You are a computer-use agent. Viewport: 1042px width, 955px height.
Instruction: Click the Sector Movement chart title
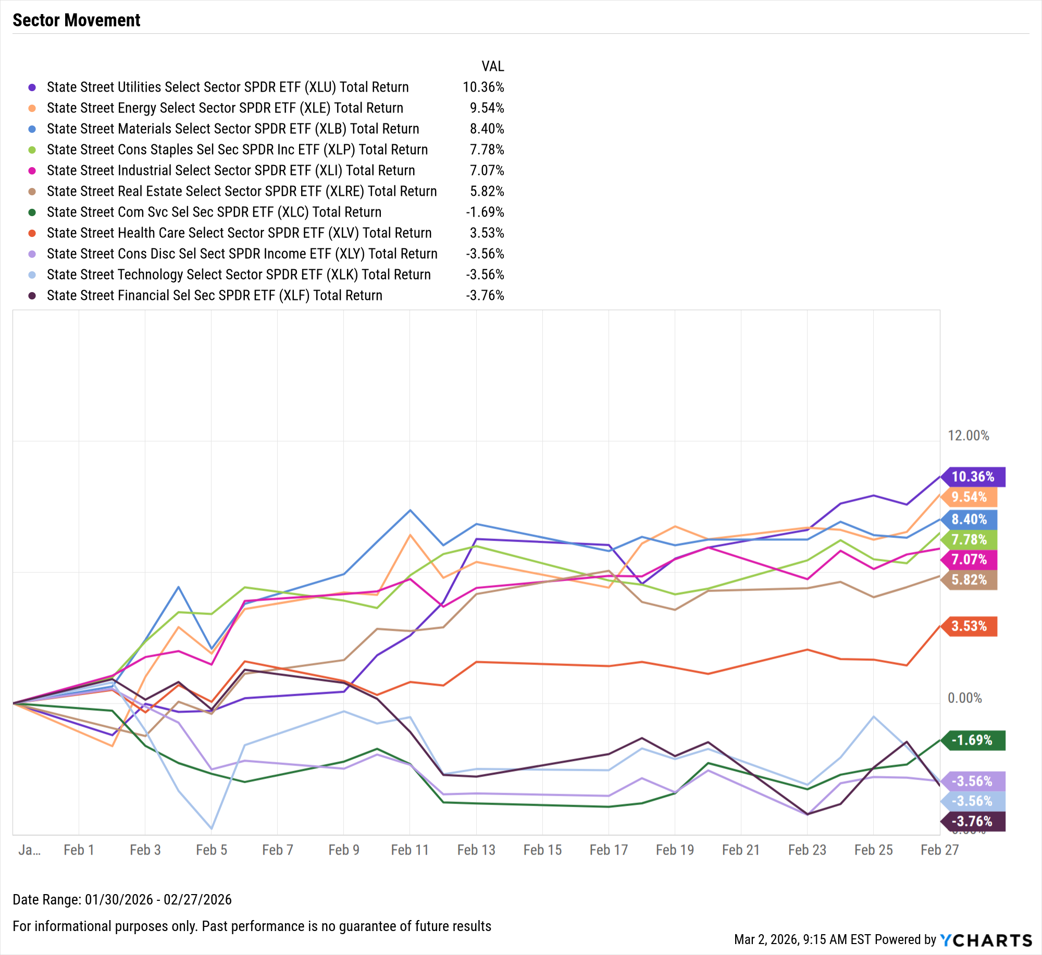pos(77,20)
